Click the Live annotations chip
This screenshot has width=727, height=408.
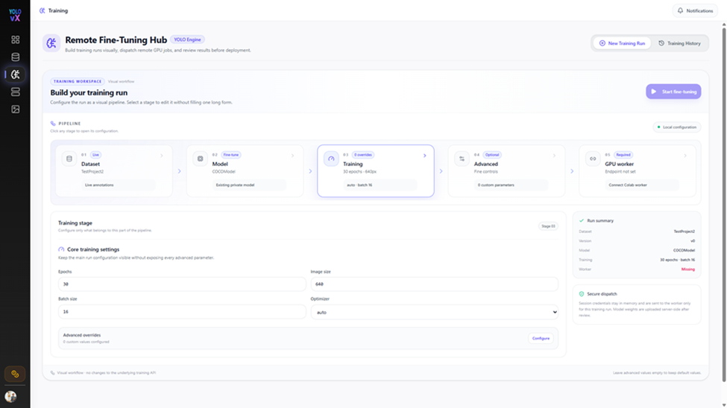118,185
